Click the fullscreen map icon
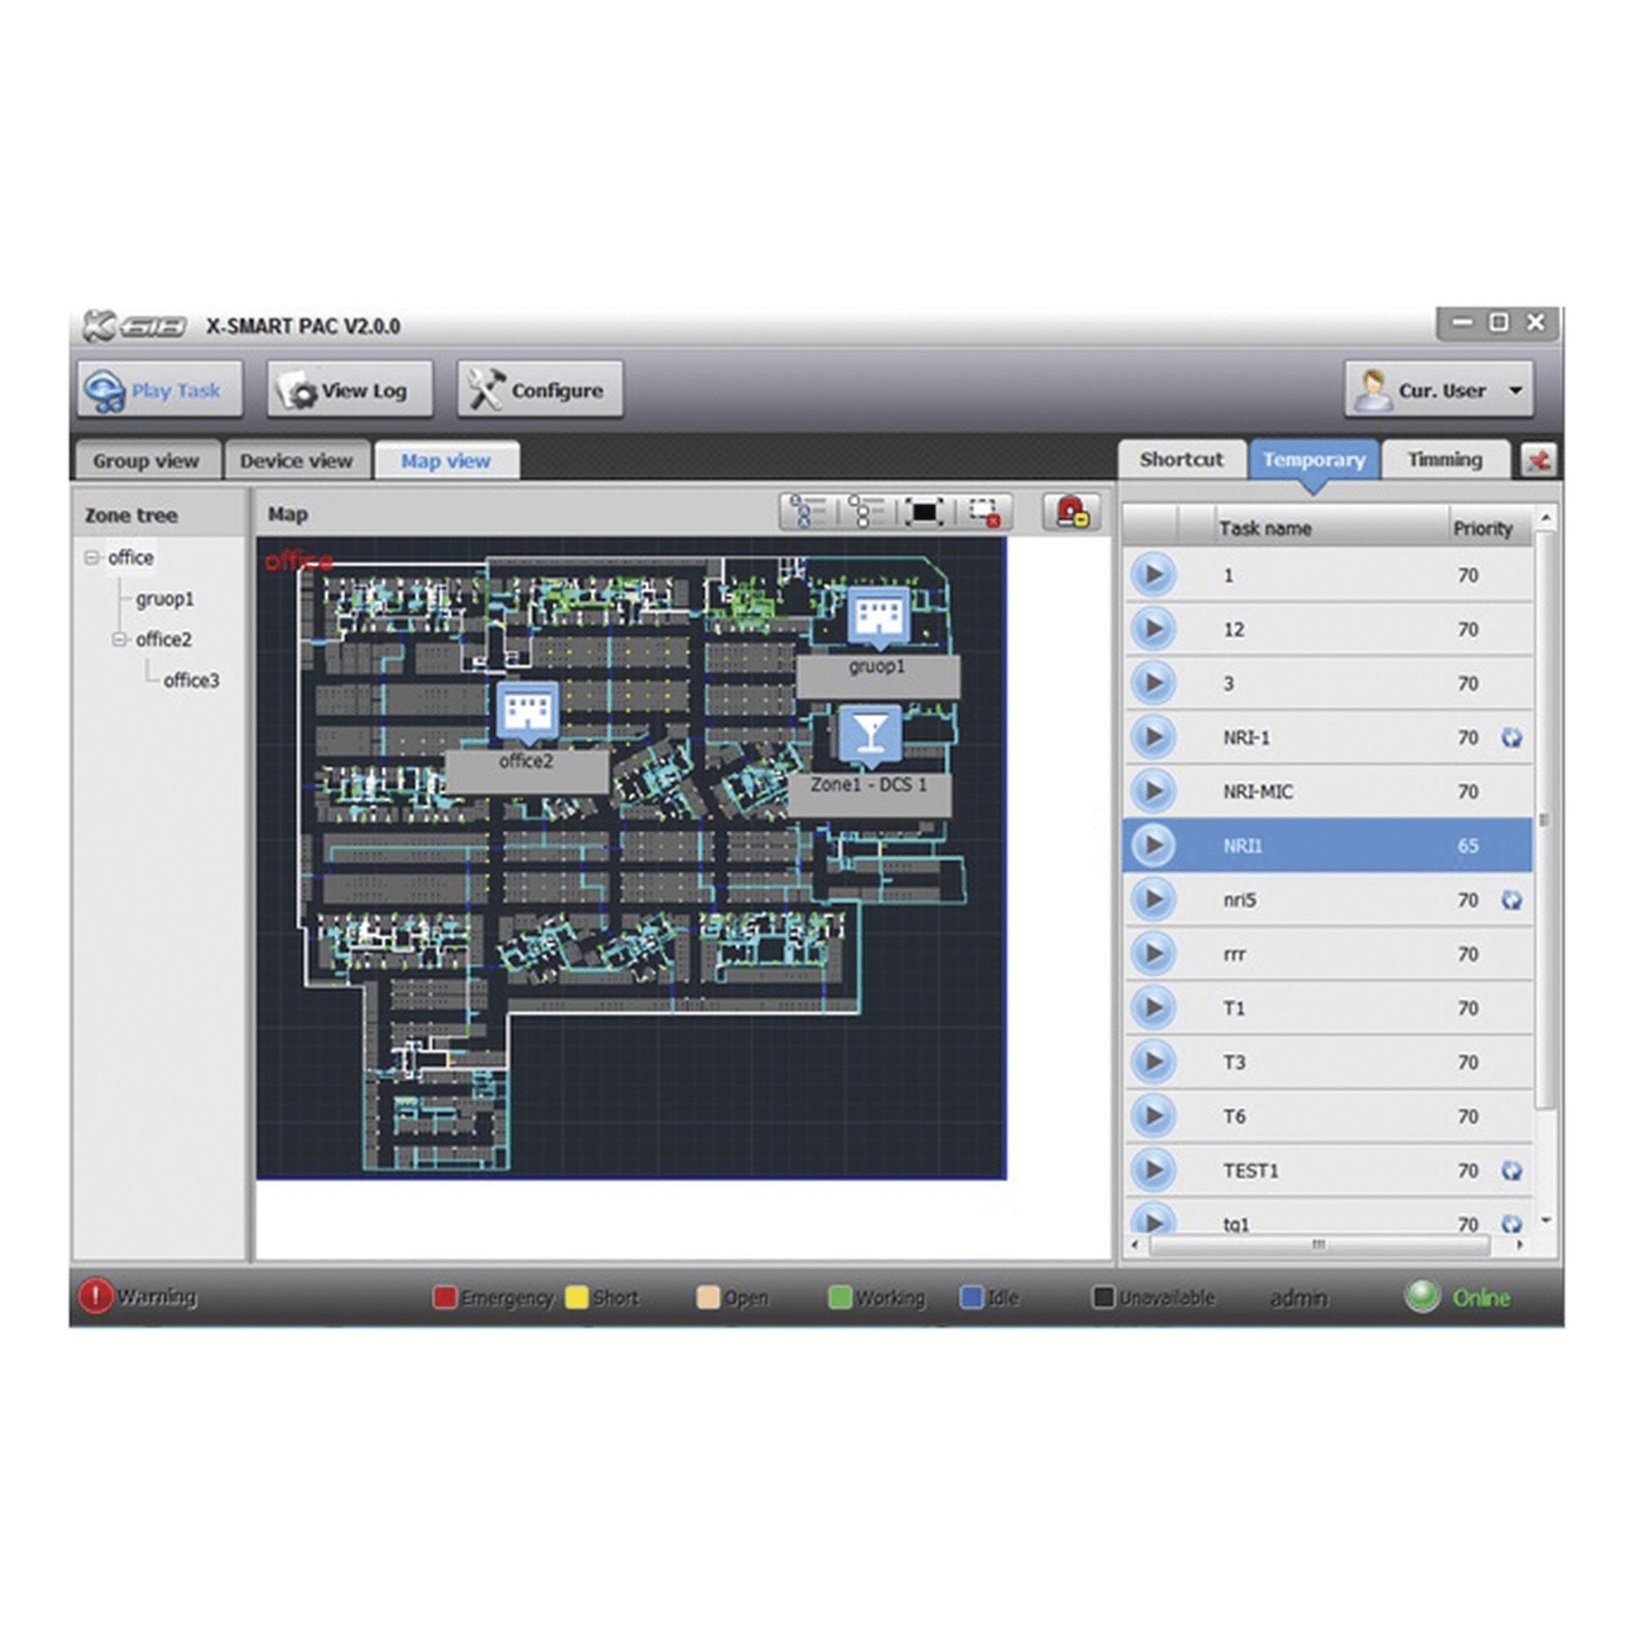This screenshot has width=1634, height=1634. tap(924, 511)
